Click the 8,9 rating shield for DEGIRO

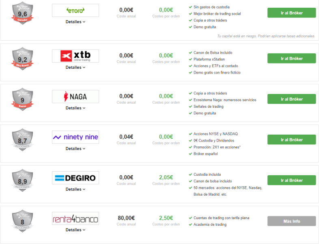coord(22,181)
